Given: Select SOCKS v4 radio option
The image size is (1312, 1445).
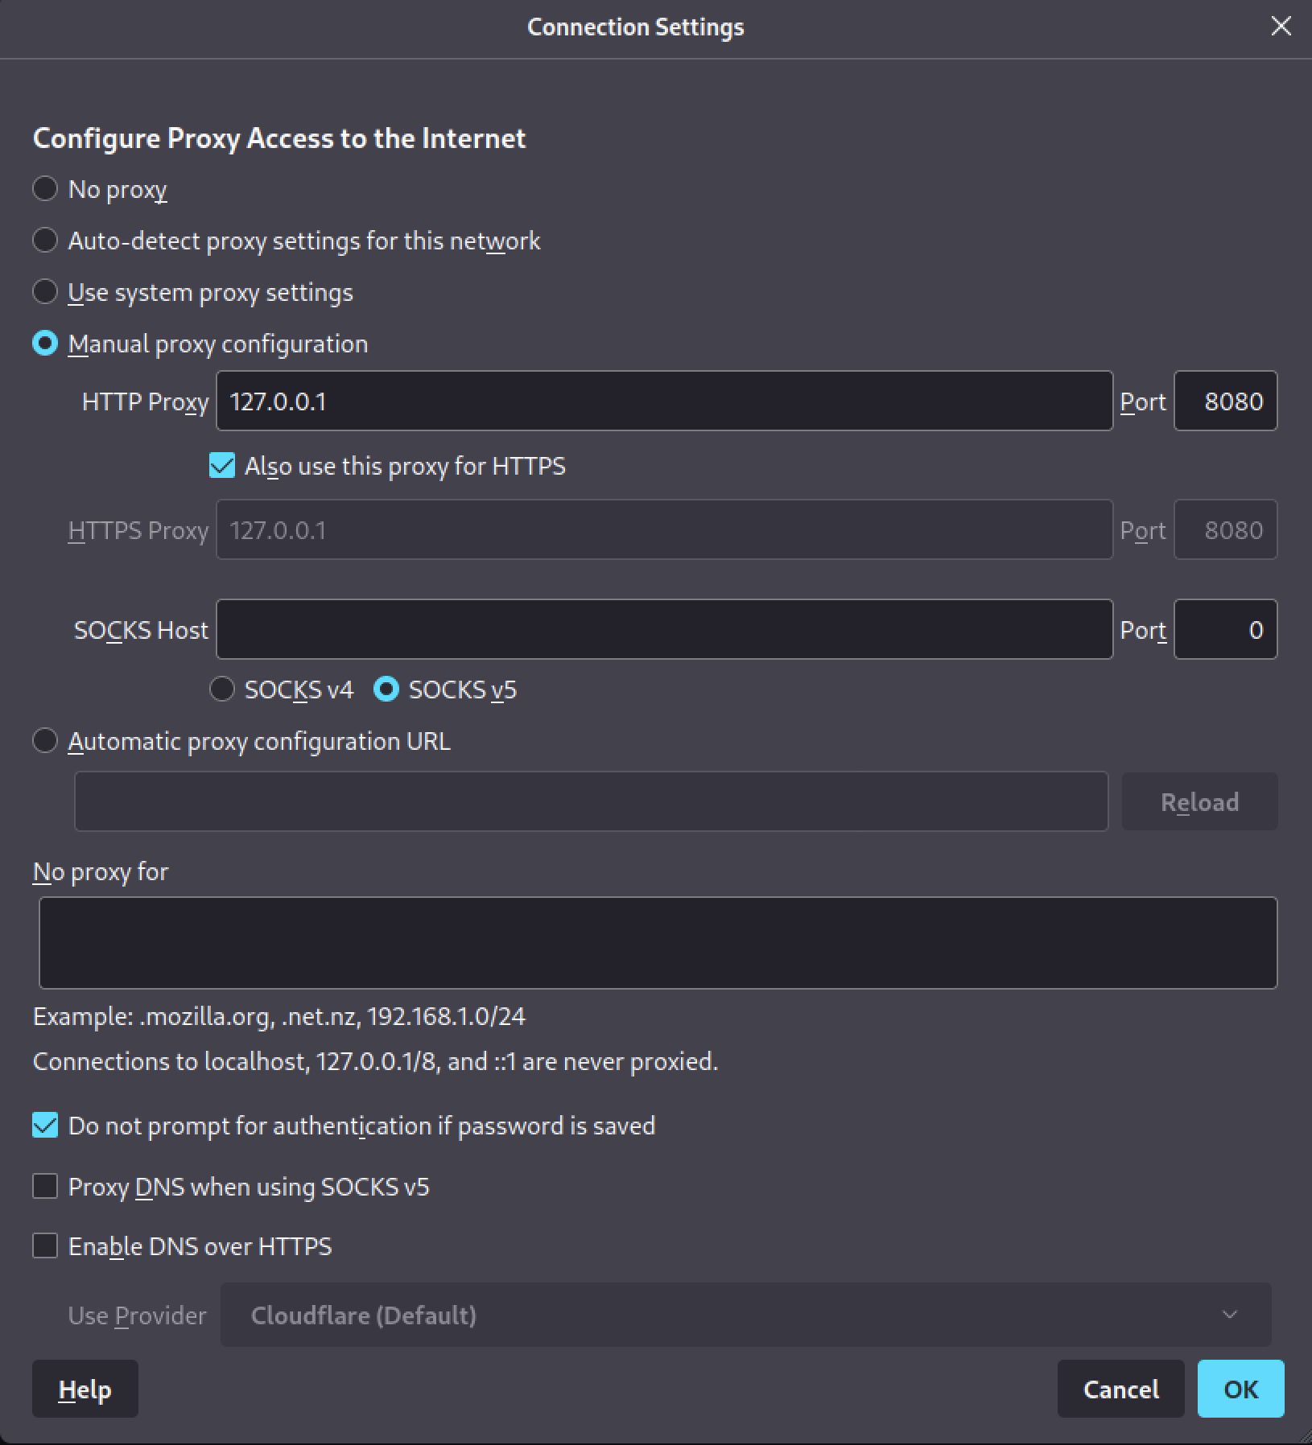Looking at the screenshot, I should pyautogui.click(x=222, y=690).
